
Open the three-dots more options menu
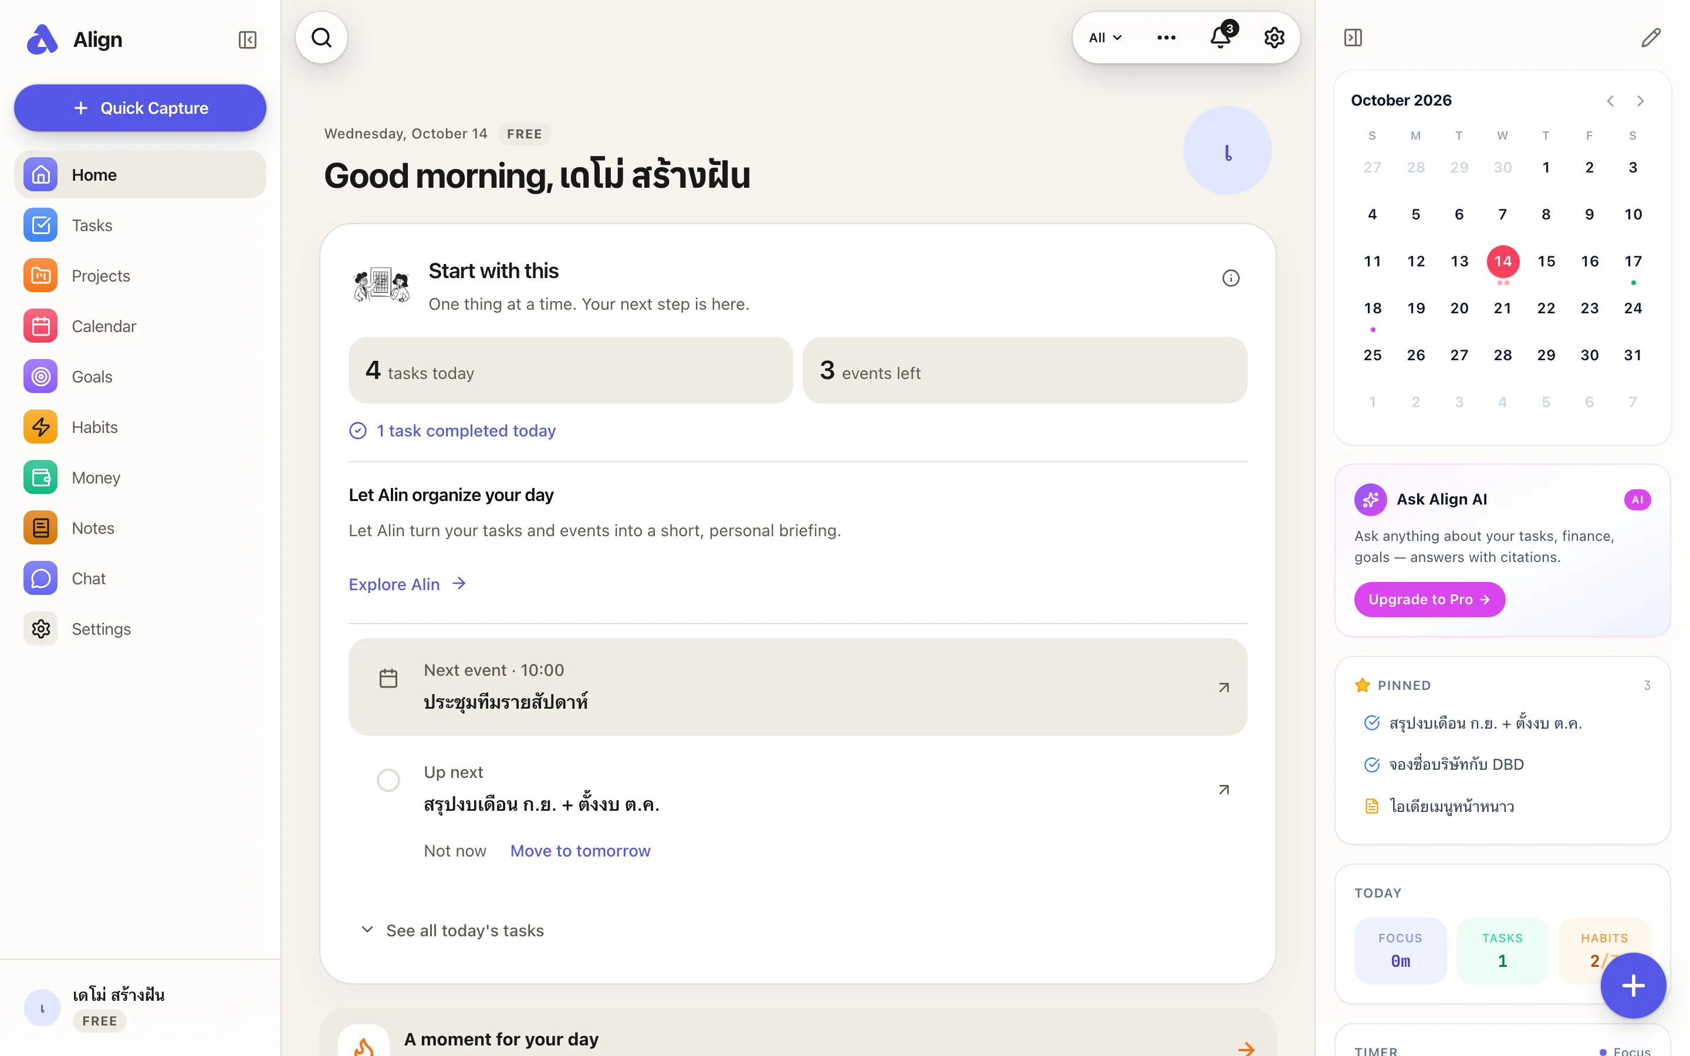[1165, 38]
